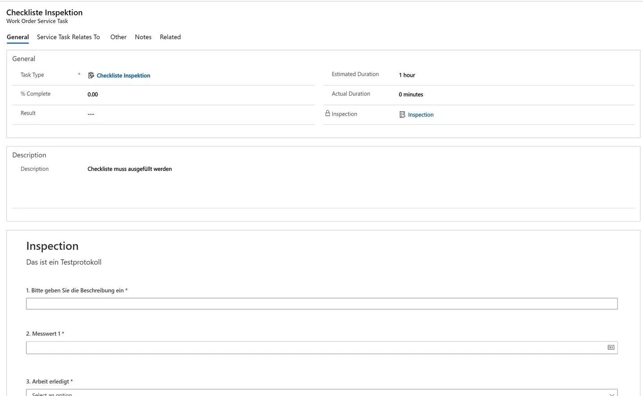
Task: Open the Checkliste Inspektion task type link
Action: click(x=123, y=76)
